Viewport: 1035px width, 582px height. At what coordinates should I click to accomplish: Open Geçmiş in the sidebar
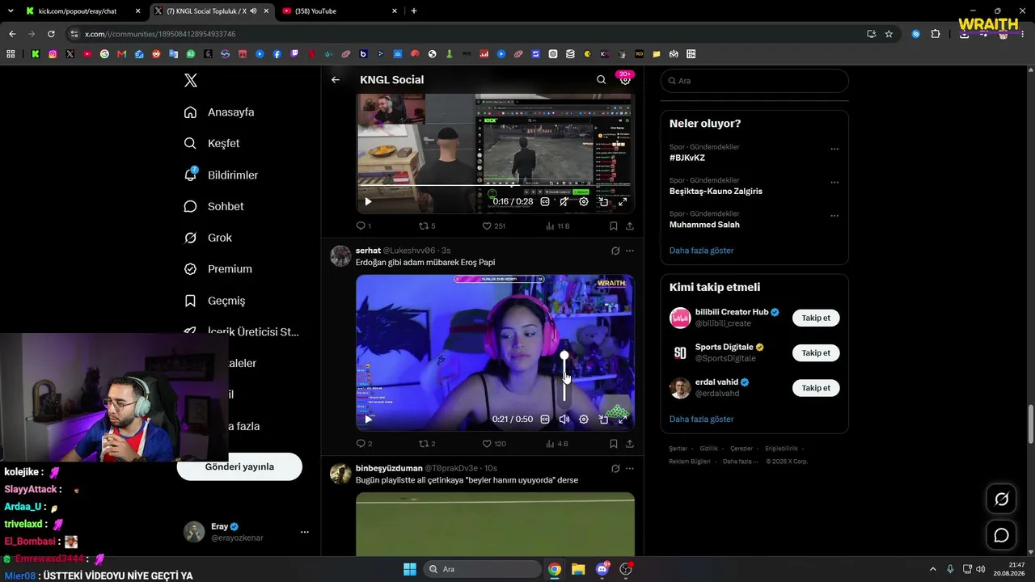(x=214, y=301)
